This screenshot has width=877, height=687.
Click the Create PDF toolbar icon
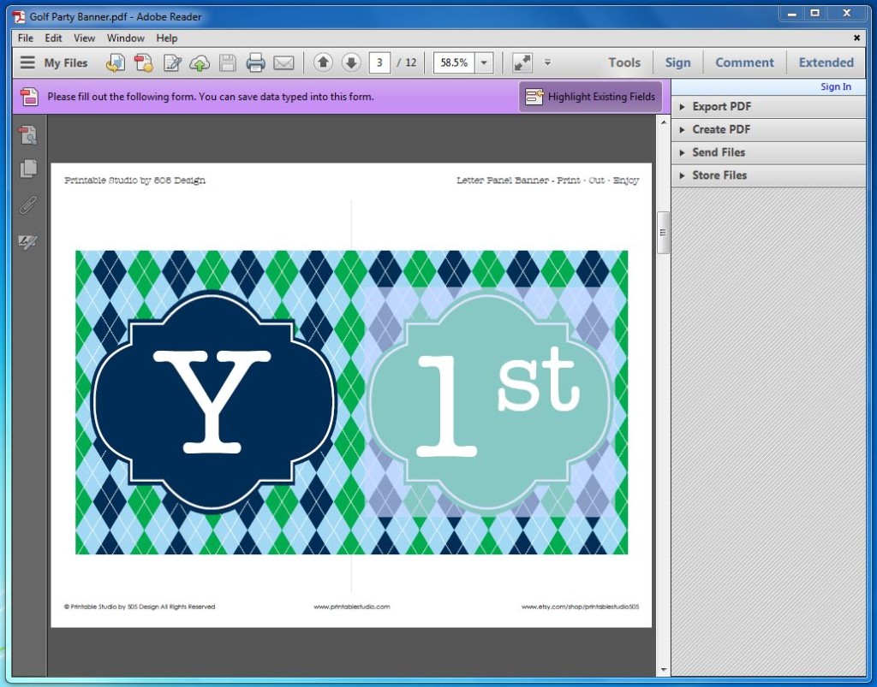(143, 62)
